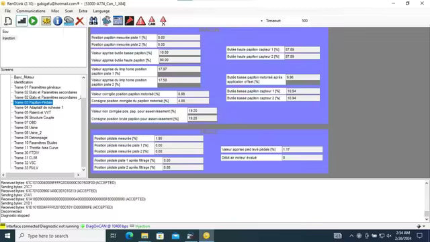The width and height of the screenshot is (430, 242).
Task: Click the log panel scroll down arrow
Action: [x=427, y=219]
